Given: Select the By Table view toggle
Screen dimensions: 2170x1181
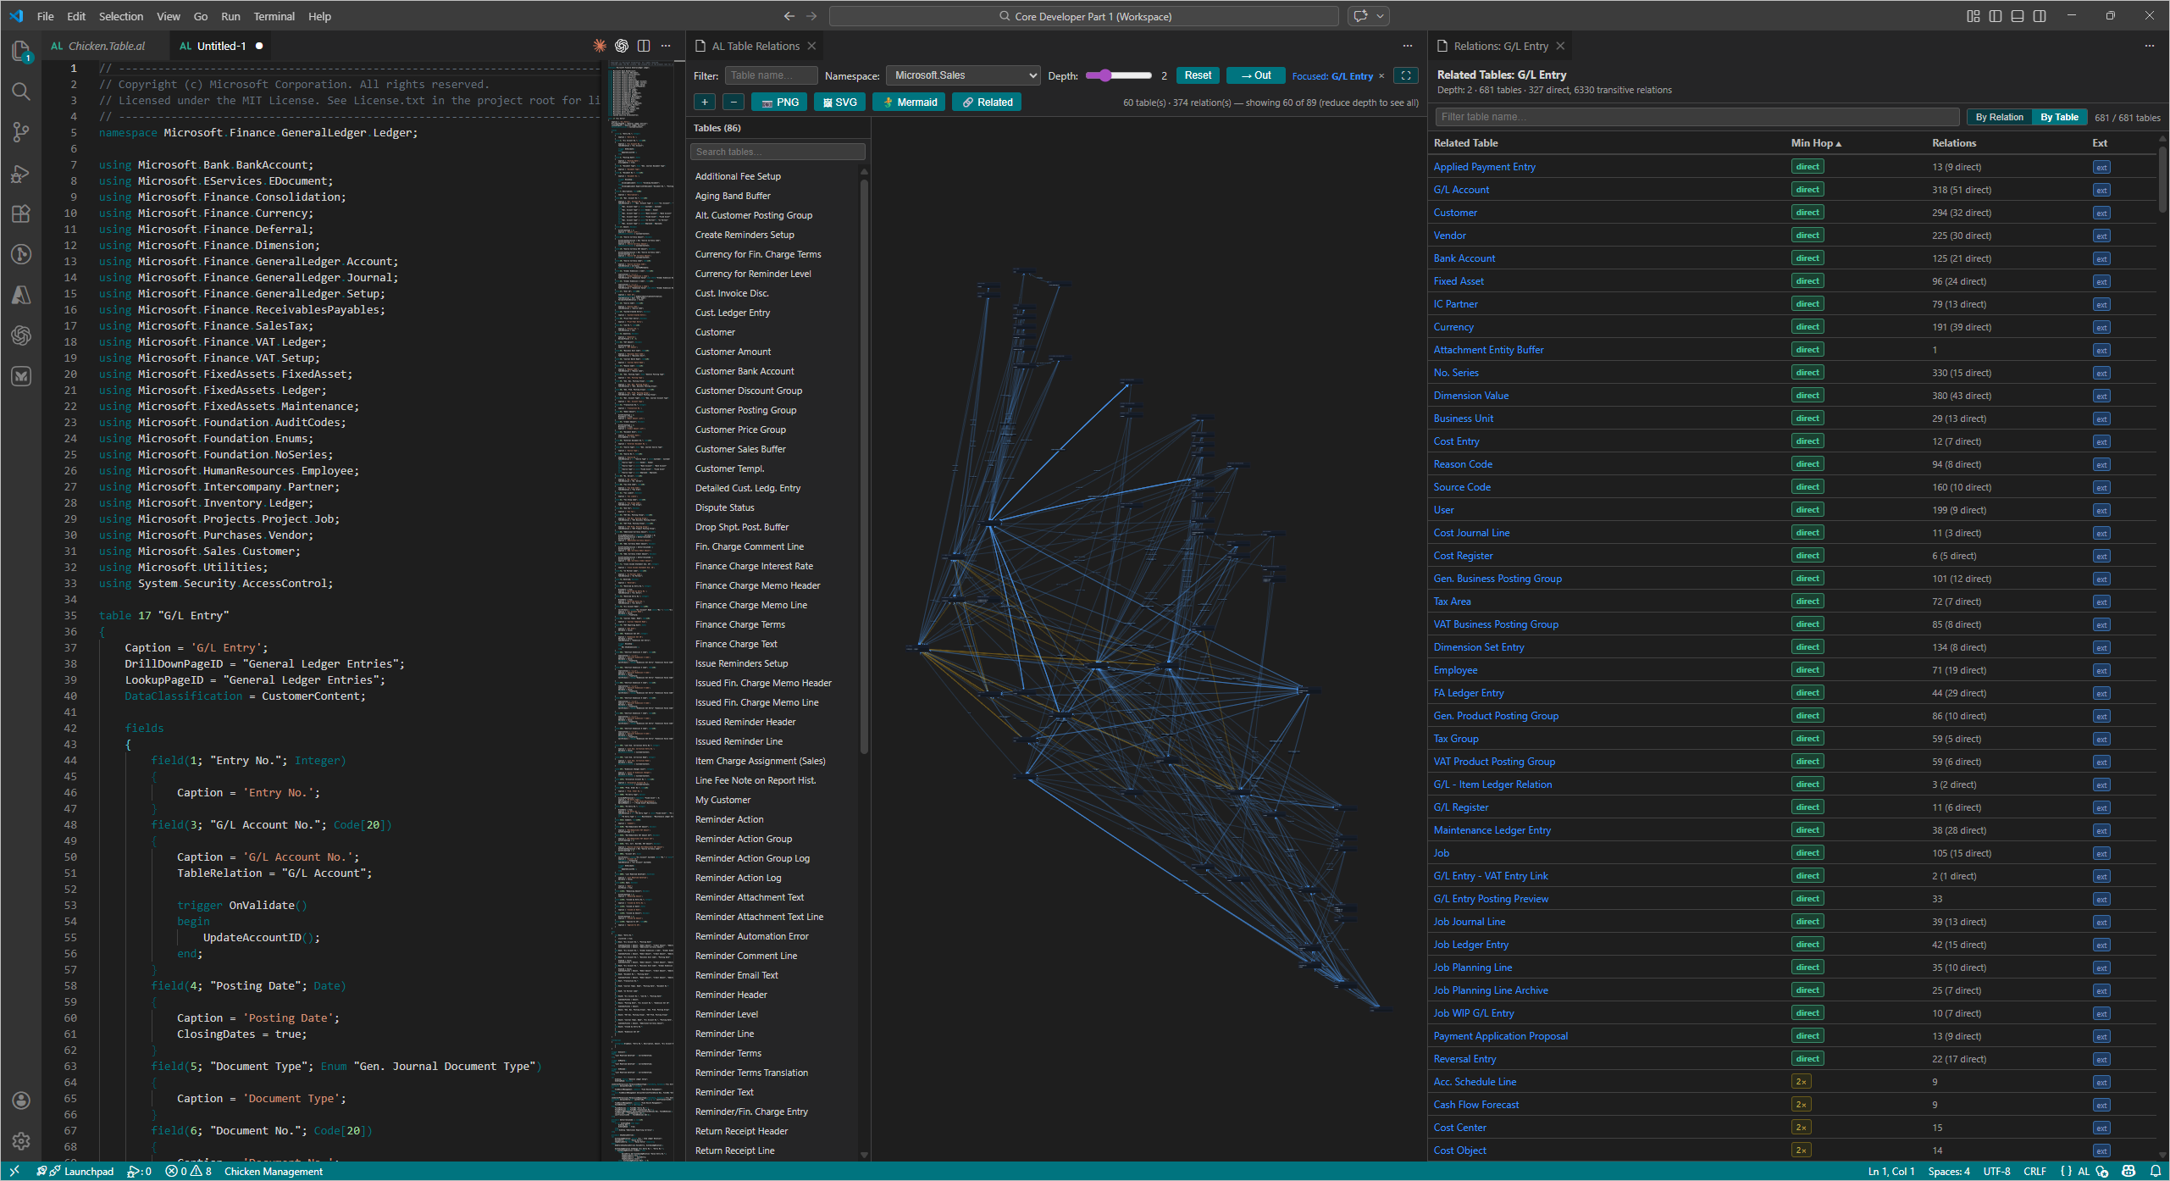Looking at the screenshot, I should coord(2059,118).
